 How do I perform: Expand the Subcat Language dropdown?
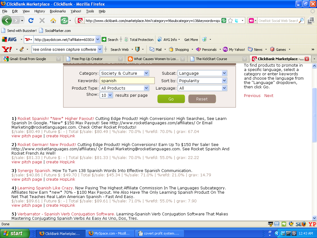[202, 73]
